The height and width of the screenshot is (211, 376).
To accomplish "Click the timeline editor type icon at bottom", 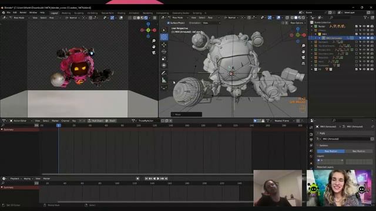I will [x=4, y=178].
